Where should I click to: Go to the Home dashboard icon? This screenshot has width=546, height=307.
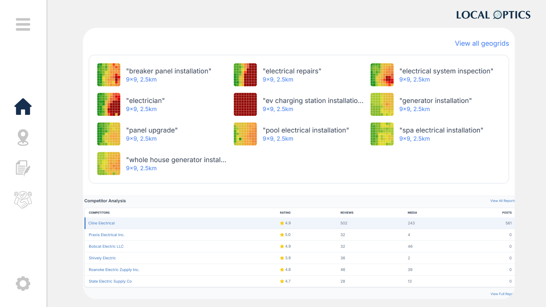point(23,107)
